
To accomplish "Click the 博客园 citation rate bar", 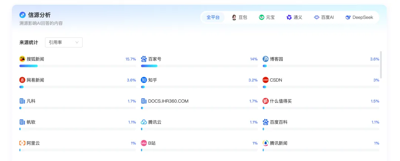I will 321,66.
